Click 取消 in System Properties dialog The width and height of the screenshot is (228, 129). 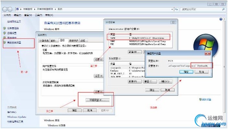[90, 111]
